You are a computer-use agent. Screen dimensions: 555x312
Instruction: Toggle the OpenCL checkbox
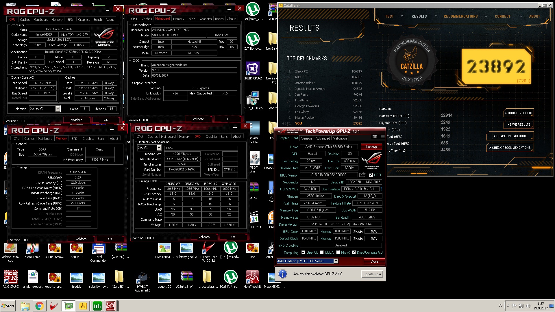[x=304, y=252]
